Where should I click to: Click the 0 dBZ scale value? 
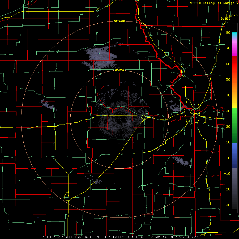229,158
